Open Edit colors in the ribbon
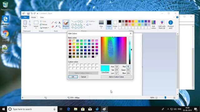Viewport: 200px width, 112px height. pyautogui.click(x=153, y=25)
